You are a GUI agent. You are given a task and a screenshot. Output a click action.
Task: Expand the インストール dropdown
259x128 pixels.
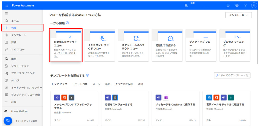[239, 15]
